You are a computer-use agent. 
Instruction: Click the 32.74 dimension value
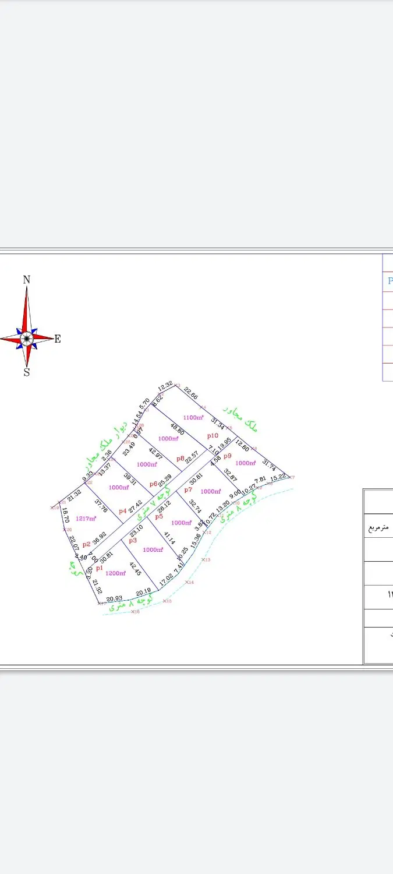coord(196,507)
